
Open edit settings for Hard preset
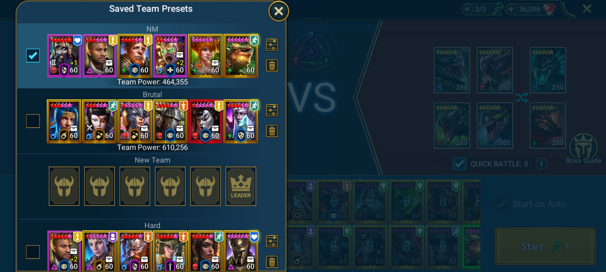pos(272,241)
